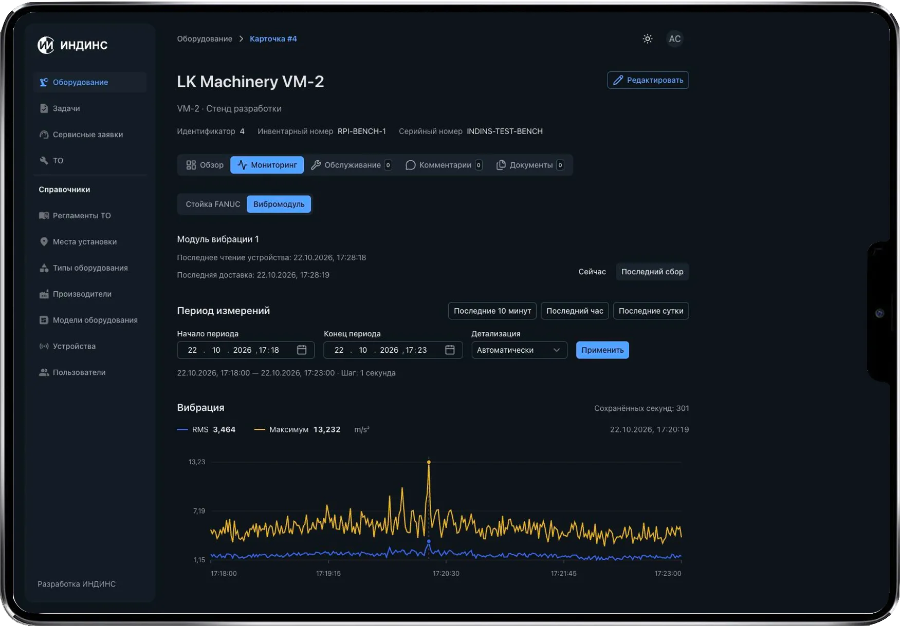Toggle the RMS series in legend
901x626 pixels.
coord(206,430)
